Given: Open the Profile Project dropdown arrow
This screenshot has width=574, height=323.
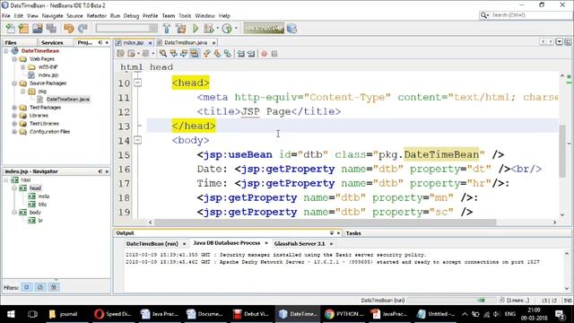Looking at the screenshot, I should (236, 29).
